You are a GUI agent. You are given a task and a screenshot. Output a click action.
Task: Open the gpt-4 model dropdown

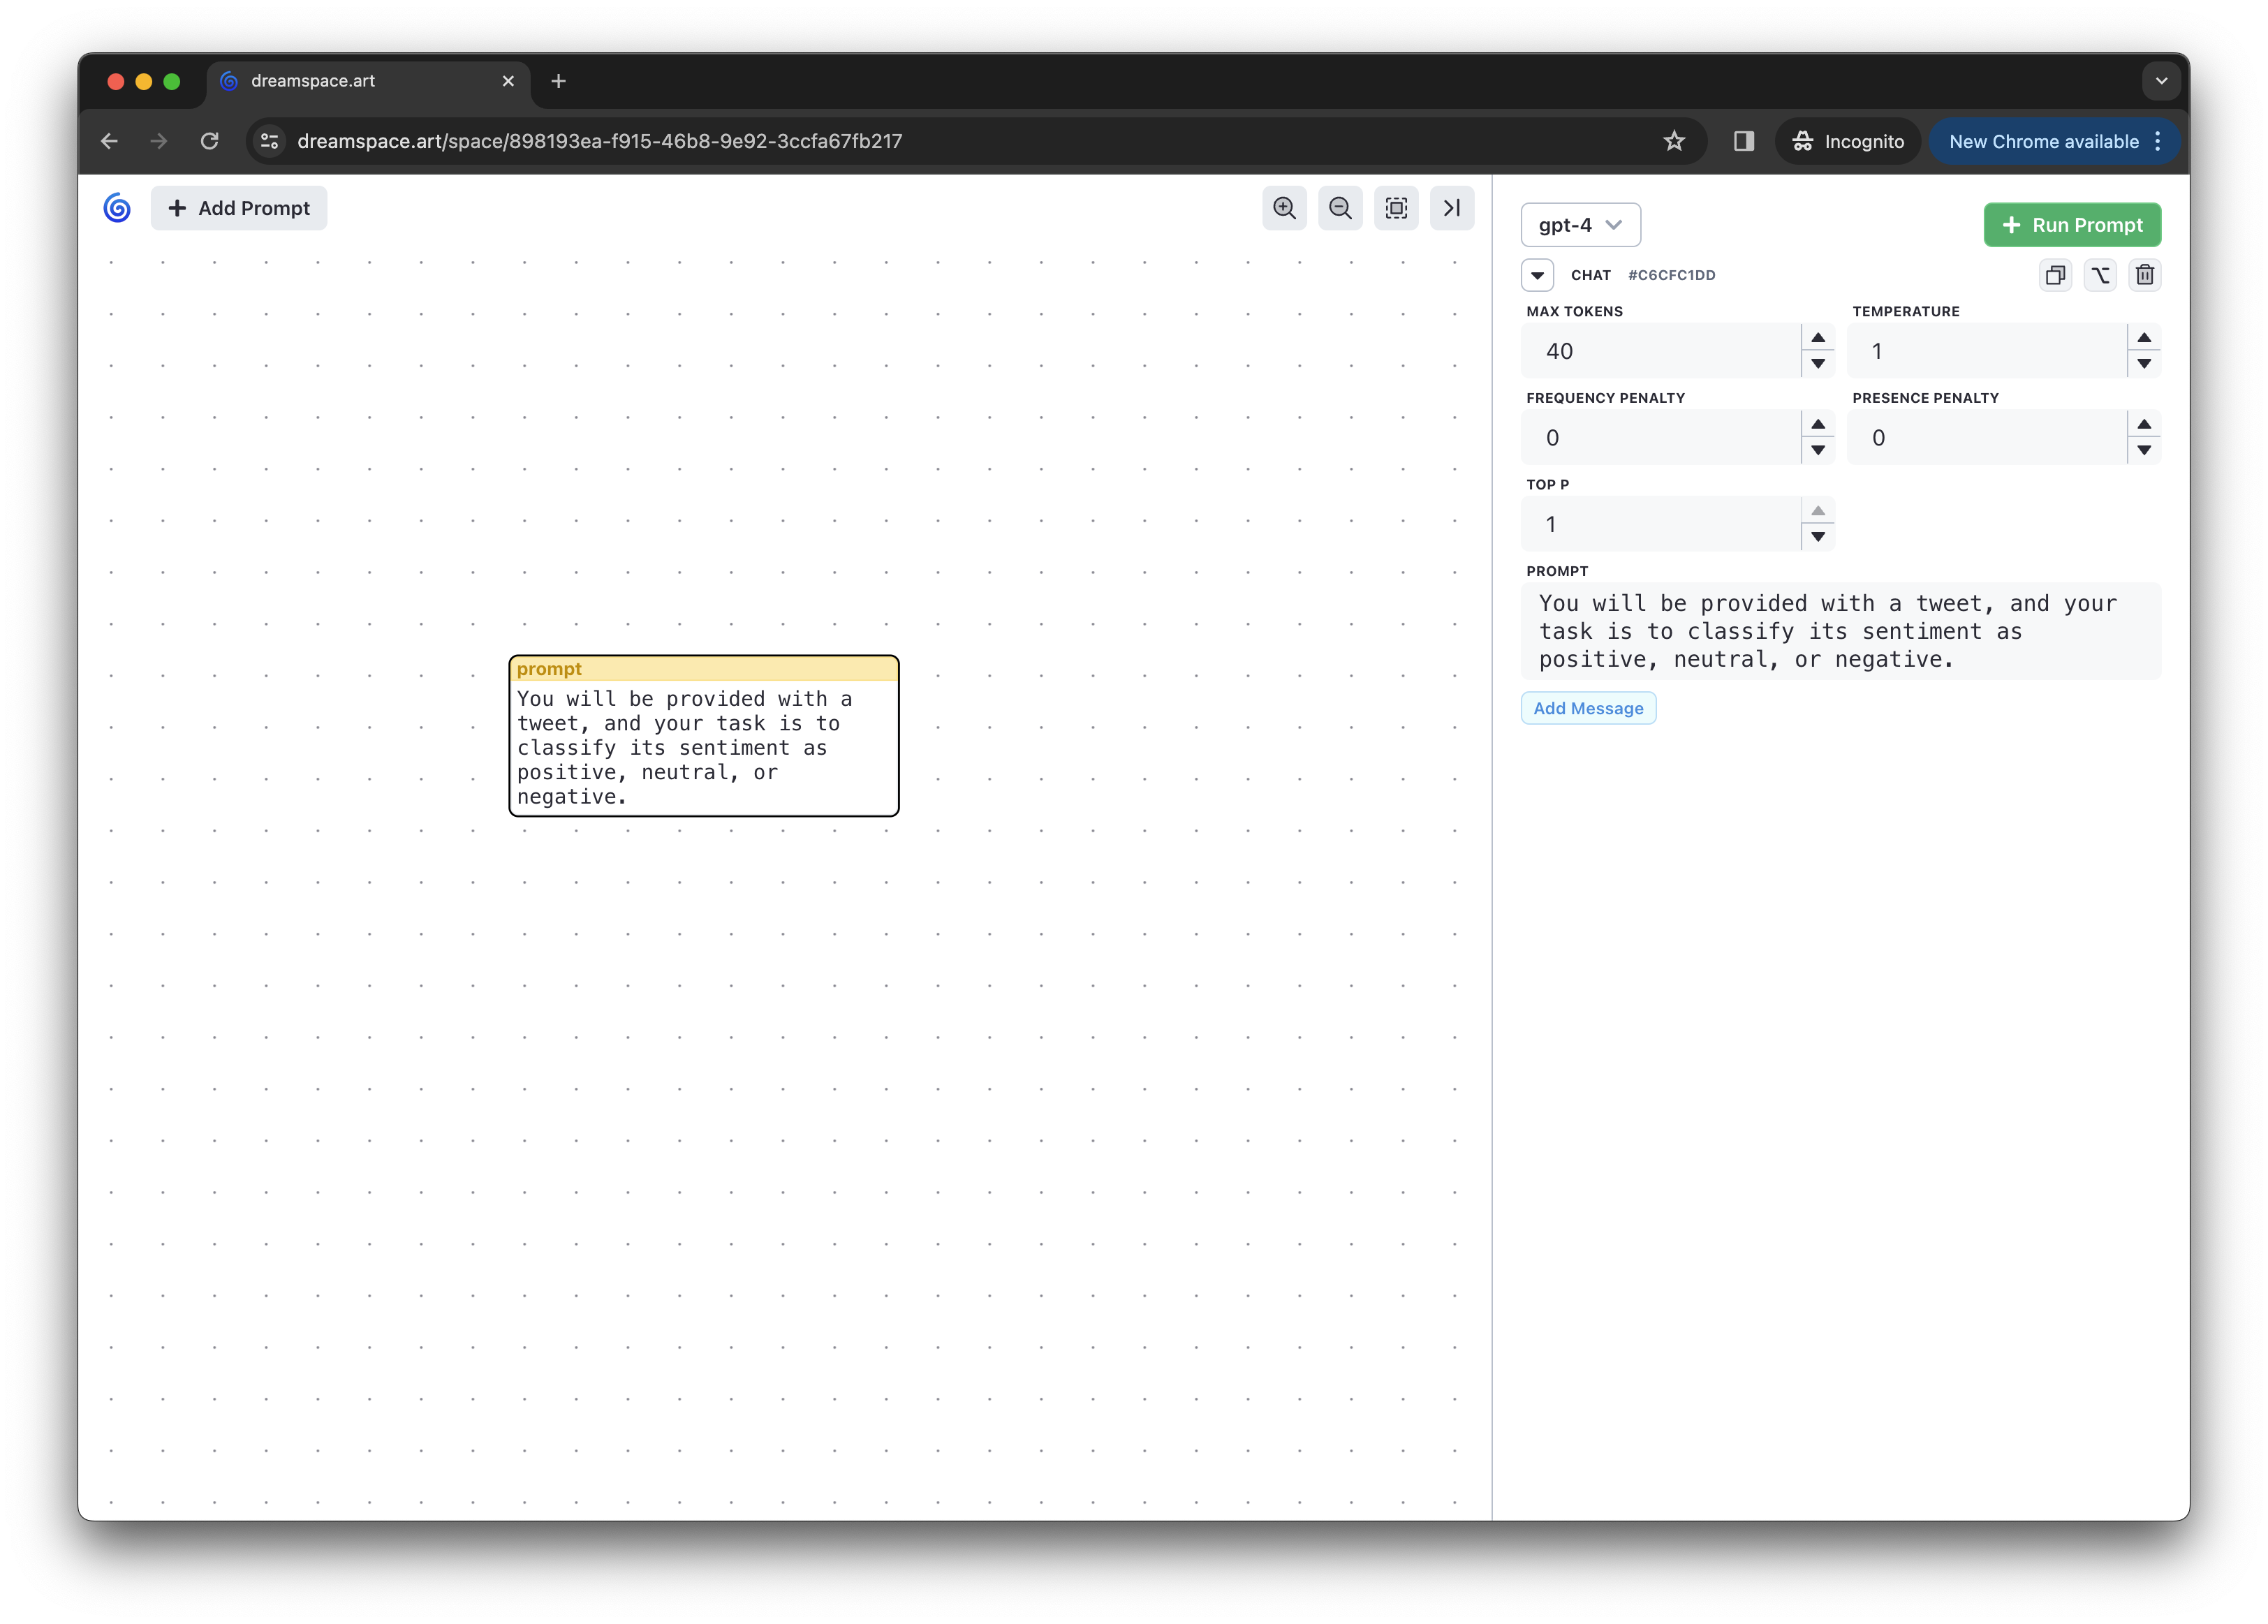tap(1580, 225)
